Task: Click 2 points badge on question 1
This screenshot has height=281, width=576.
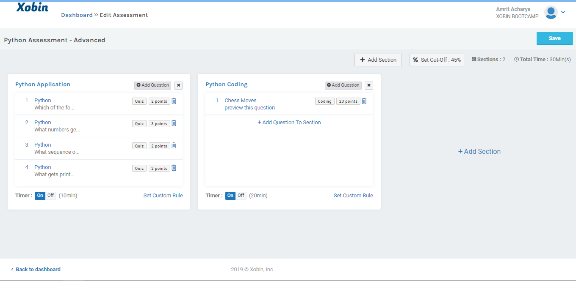Action: 159,101
